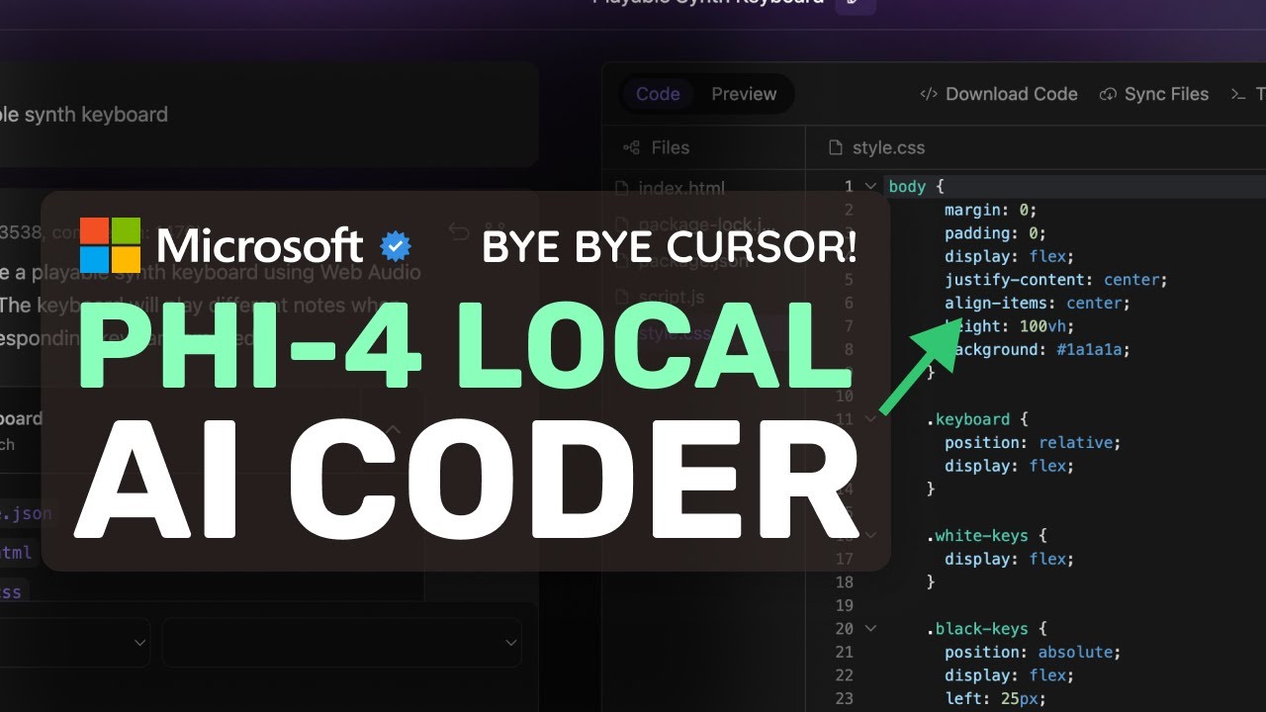
Task: Click the 'display: flex;' line under .white-keys
Action: click(1009, 559)
